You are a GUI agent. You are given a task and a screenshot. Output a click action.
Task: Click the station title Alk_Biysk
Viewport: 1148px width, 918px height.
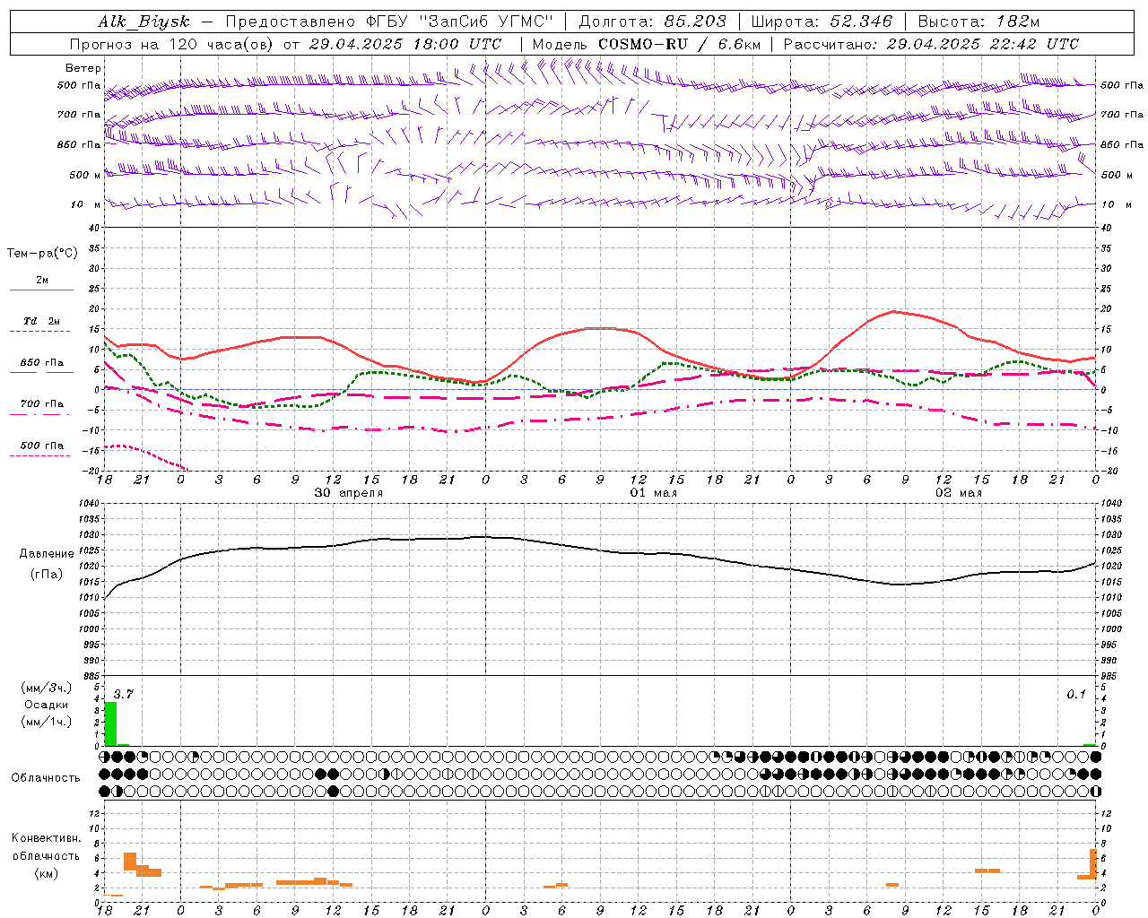coord(143,22)
